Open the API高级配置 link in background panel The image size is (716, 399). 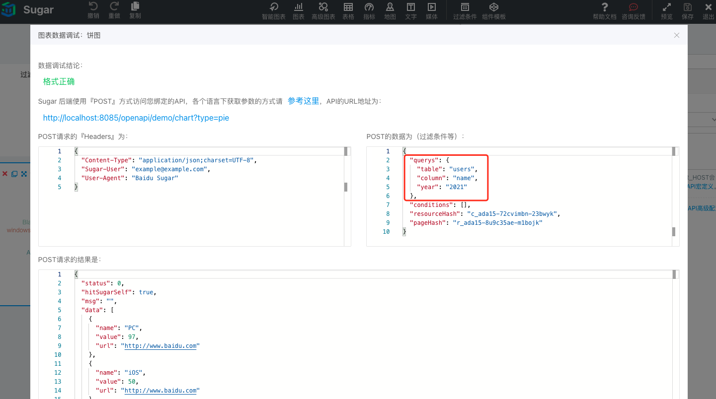point(702,208)
